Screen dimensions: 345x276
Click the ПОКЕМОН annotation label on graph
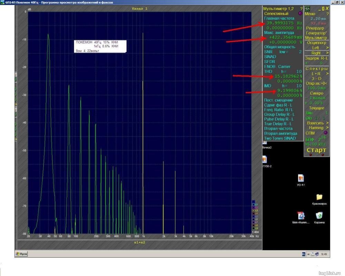100,46
